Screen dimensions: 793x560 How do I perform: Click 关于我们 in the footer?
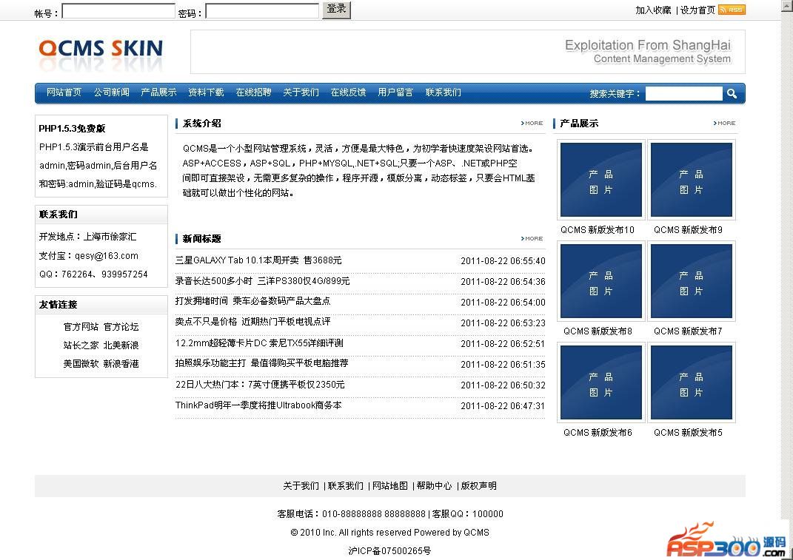click(x=301, y=486)
